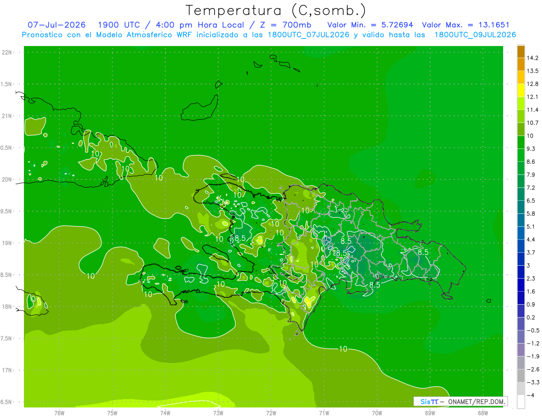542x419 pixels.
Task: Click the 2.3 value on the colorbar
Action: click(x=531, y=278)
